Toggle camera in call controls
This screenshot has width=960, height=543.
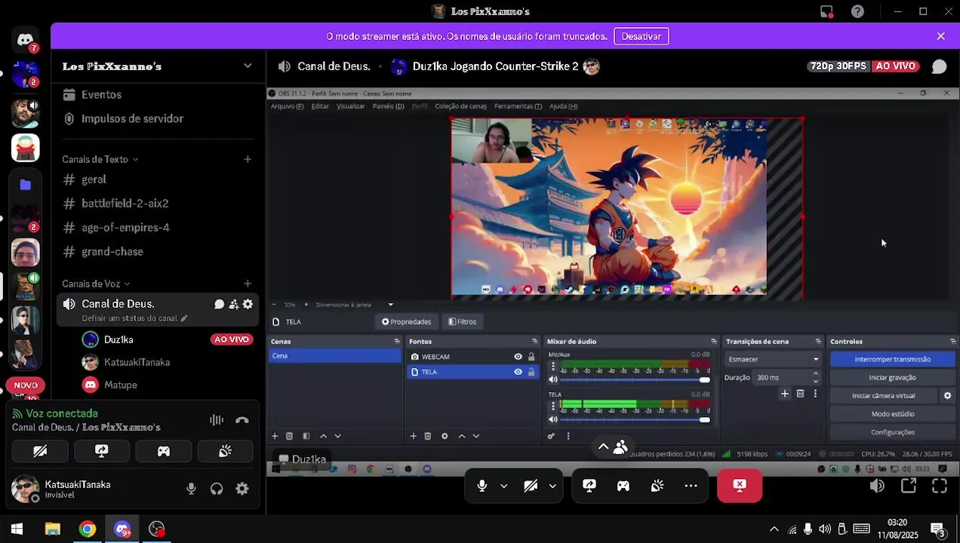point(531,486)
